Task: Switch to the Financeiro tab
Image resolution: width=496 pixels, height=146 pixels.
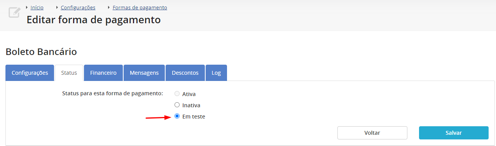Action: point(103,73)
